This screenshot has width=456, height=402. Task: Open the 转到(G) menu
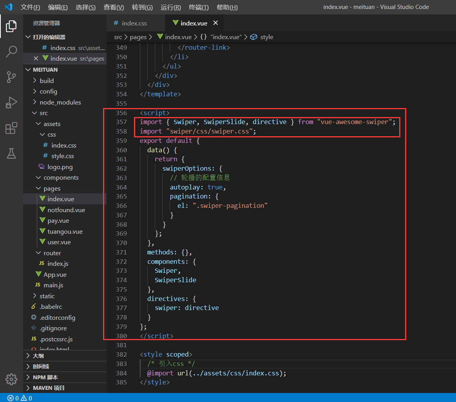coord(142,7)
